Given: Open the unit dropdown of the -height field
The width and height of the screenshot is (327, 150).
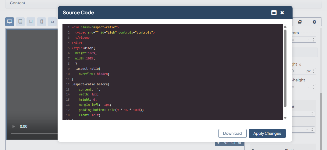Looking at the screenshot, I should 309,87.
